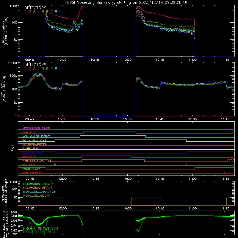
Task: Click the REAR SEGMENTS counts/s y-axis title
Action: [3, 89]
